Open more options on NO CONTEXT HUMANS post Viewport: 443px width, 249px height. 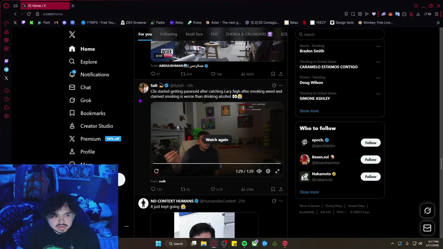click(x=281, y=201)
